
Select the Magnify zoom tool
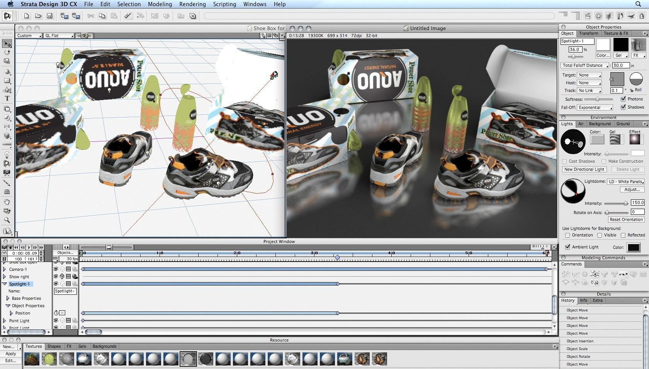(x=7, y=220)
